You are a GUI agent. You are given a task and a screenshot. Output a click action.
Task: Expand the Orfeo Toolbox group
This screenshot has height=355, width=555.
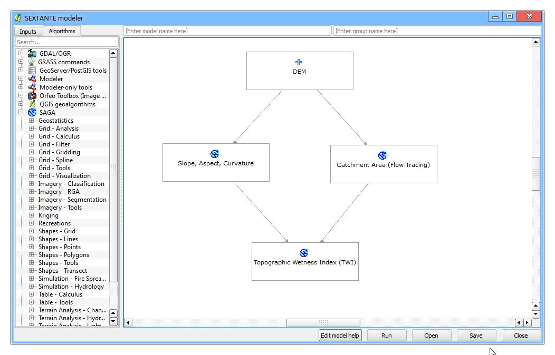pyautogui.click(x=21, y=95)
